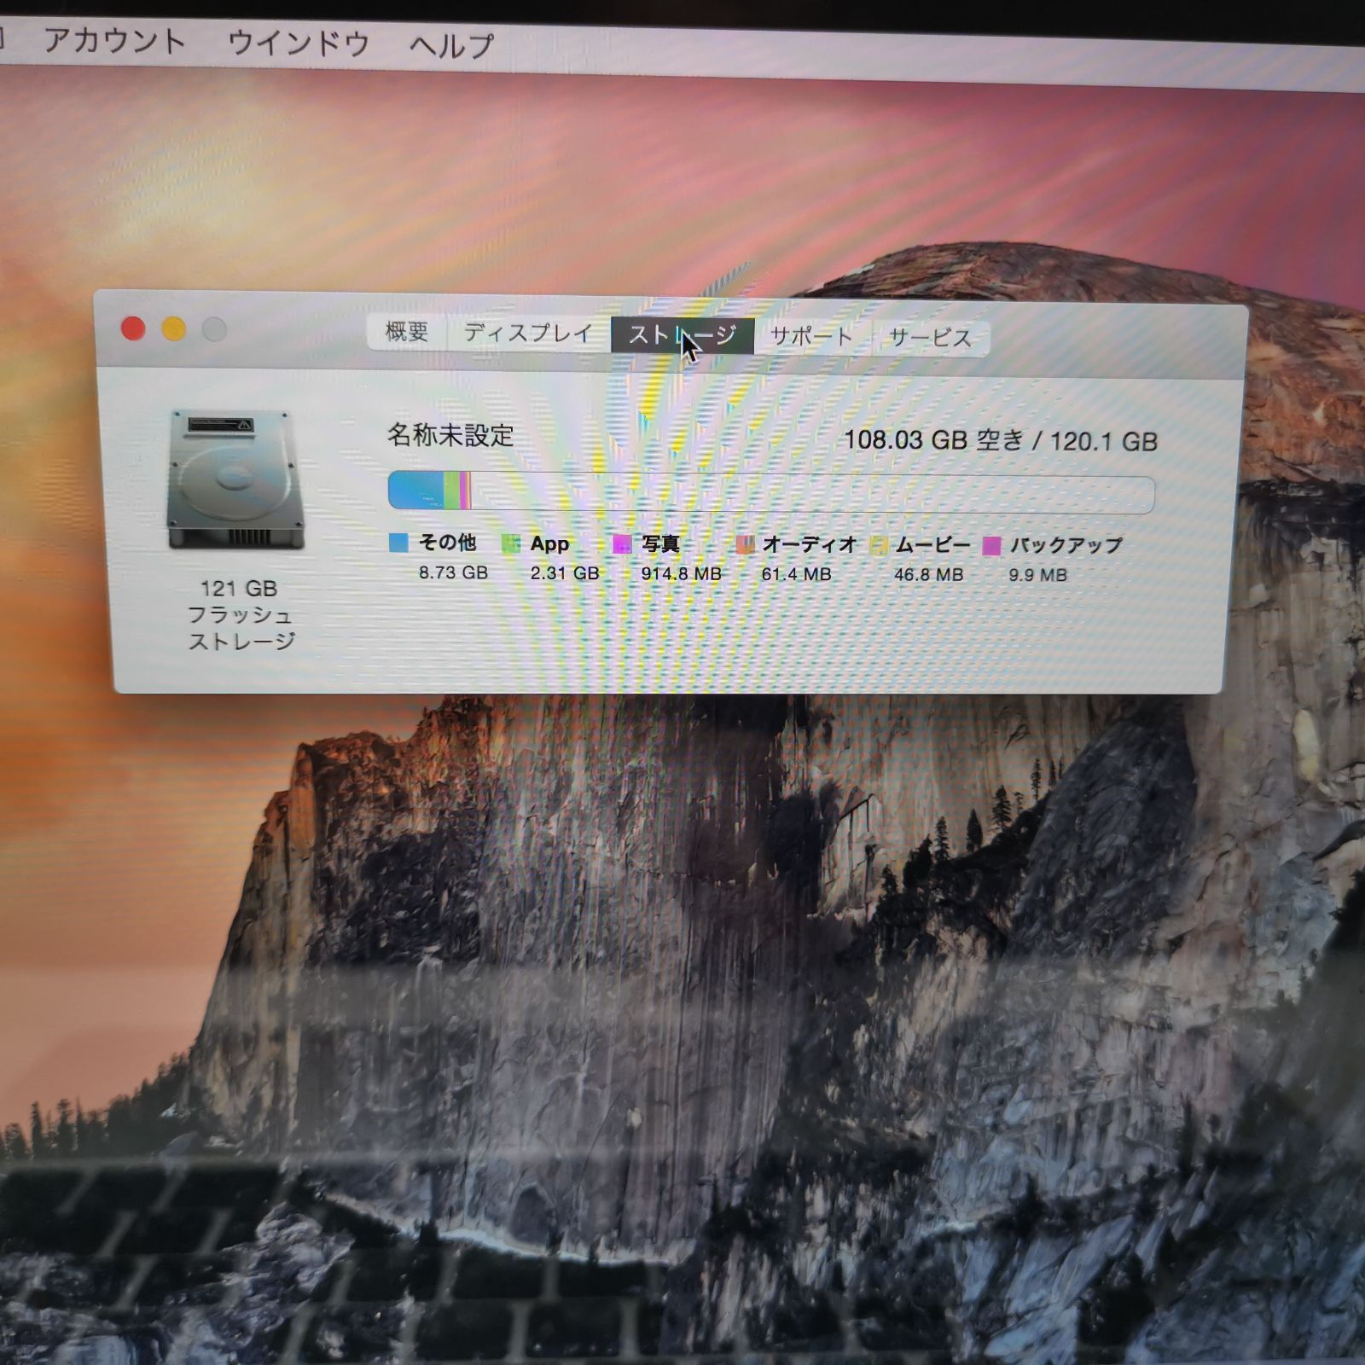Click the 914.8 MB value under 写真
This screenshot has width=1365, height=1365.
[681, 574]
